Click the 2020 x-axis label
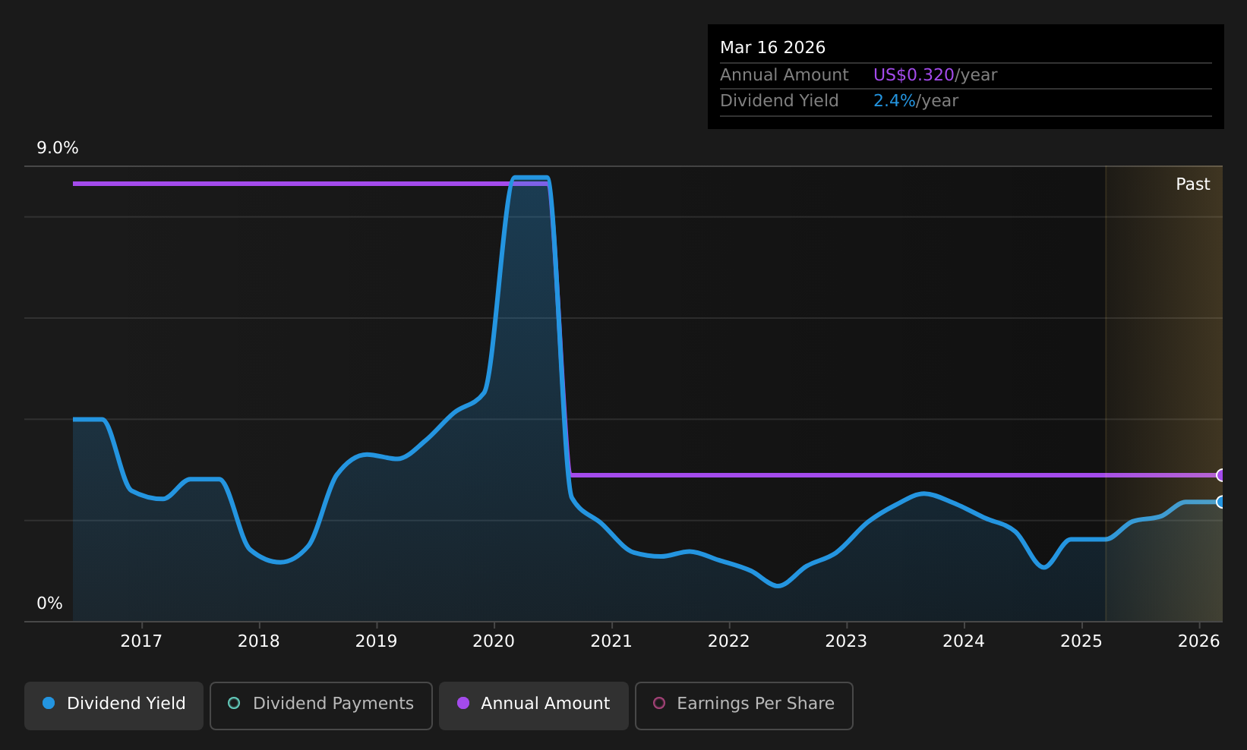The width and height of the screenshot is (1247, 750). (x=494, y=641)
